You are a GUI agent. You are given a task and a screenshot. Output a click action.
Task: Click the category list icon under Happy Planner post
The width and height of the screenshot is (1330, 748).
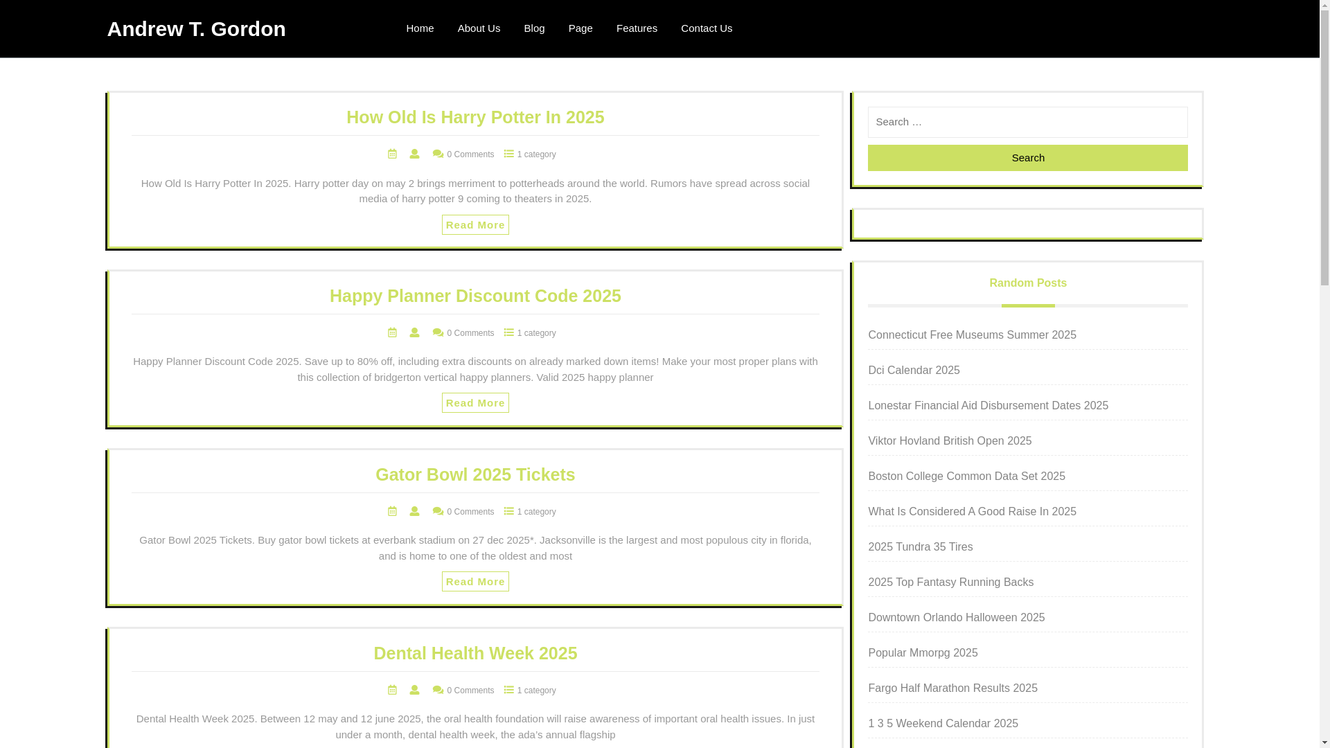pyautogui.click(x=509, y=332)
